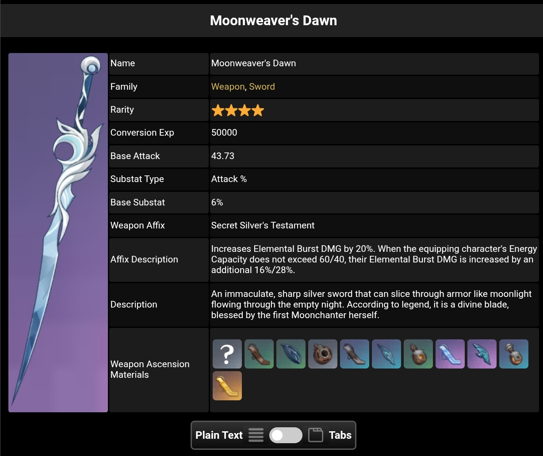Select the dark blue feather material icon
The height and width of the screenshot is (456, 543).
click(291, 354)
